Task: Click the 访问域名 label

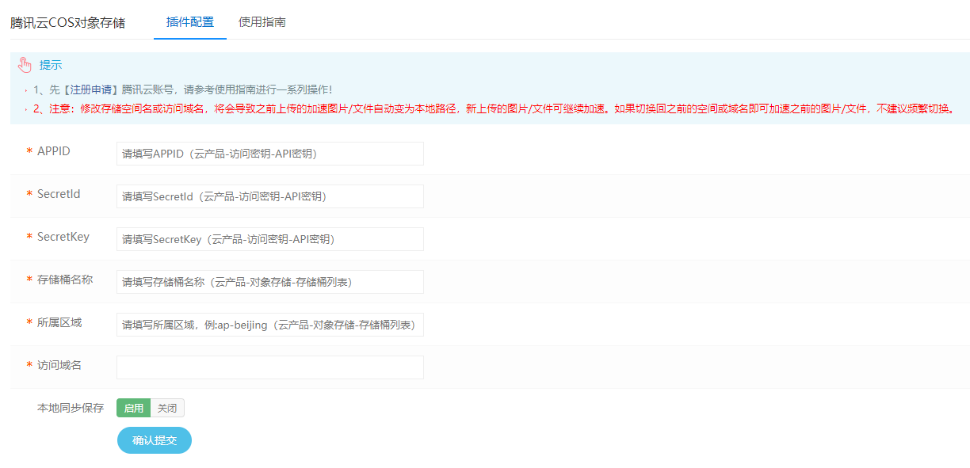Action: pos(59,365)
